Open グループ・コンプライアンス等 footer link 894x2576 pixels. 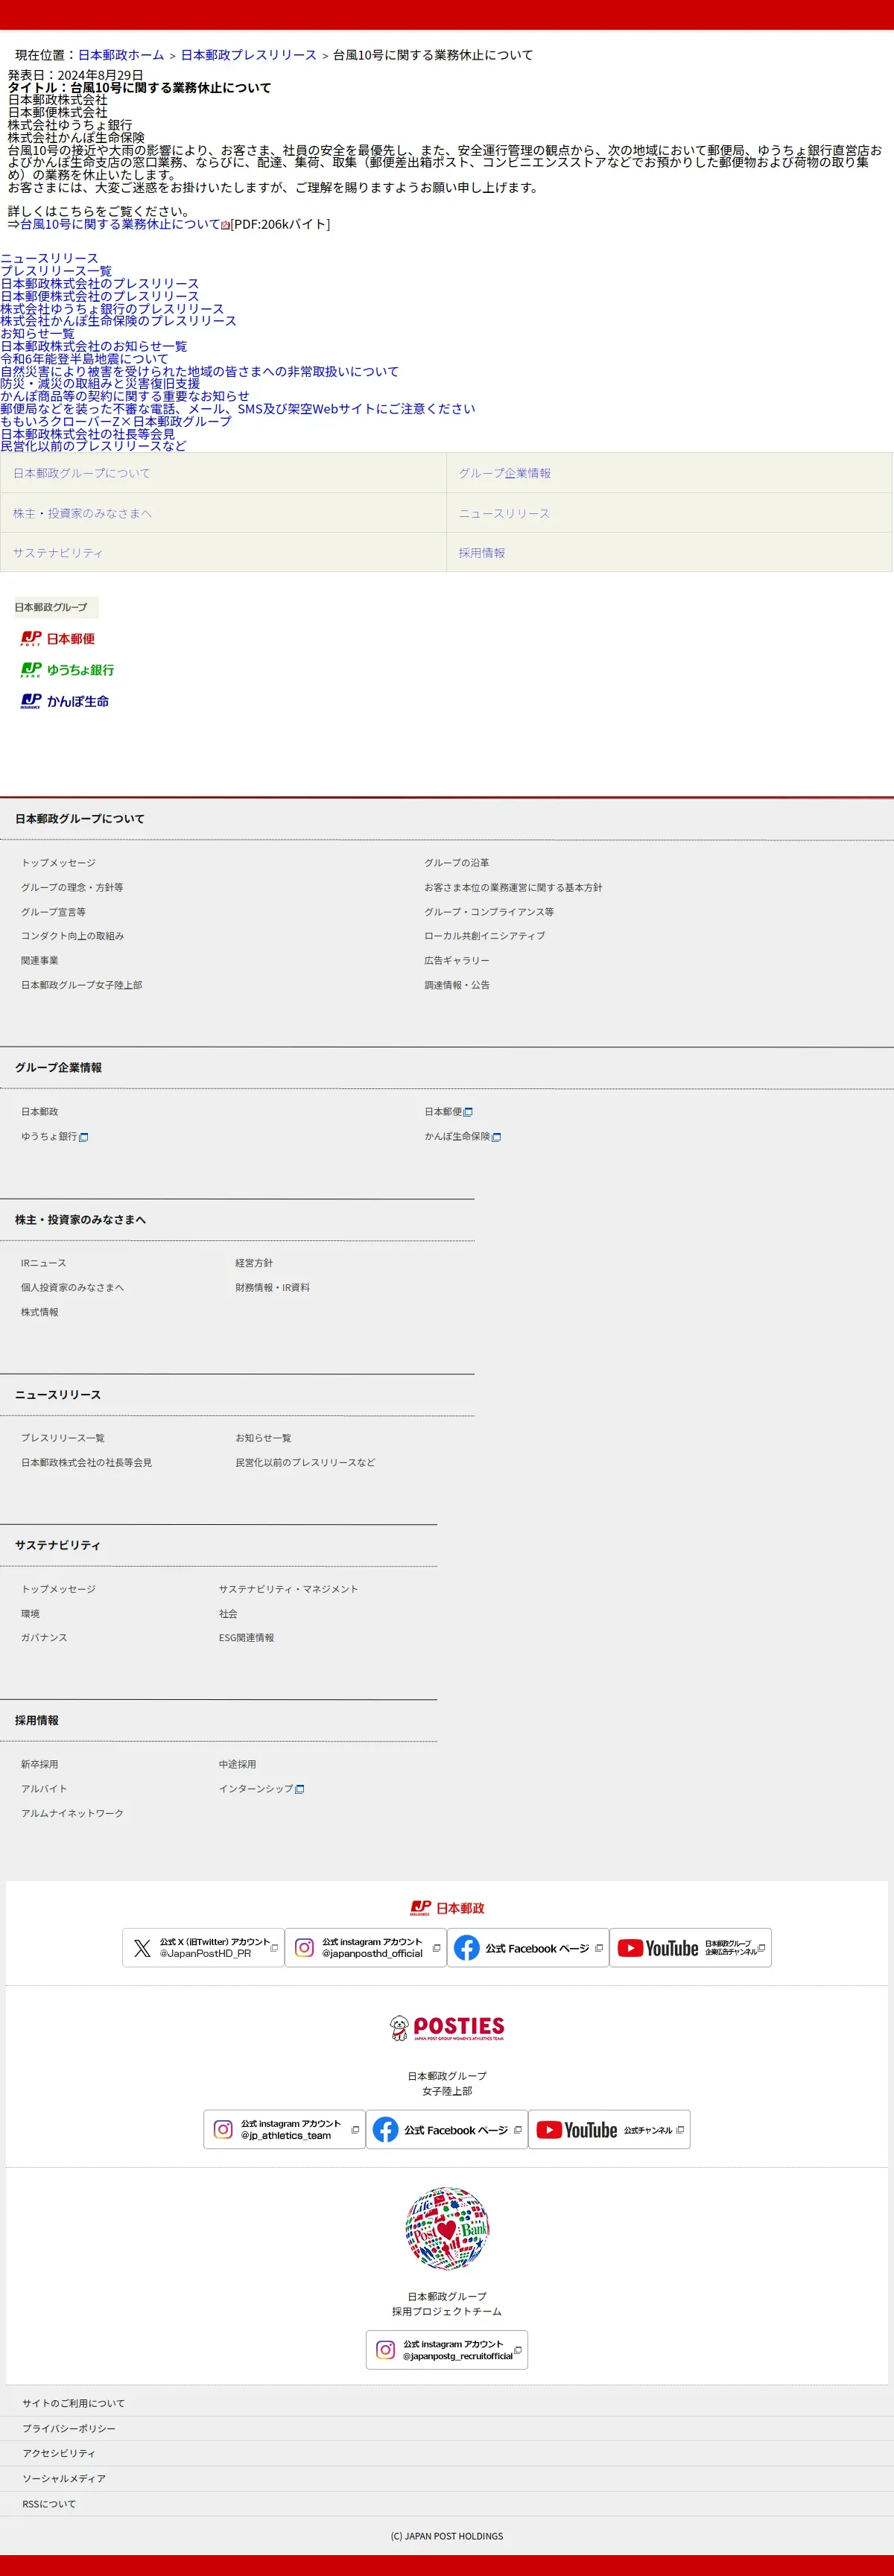point(489,911)
